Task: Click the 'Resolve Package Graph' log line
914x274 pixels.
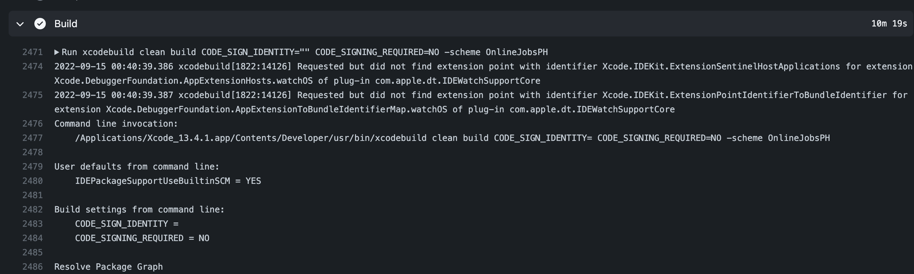Action: [x=108, y=267]
